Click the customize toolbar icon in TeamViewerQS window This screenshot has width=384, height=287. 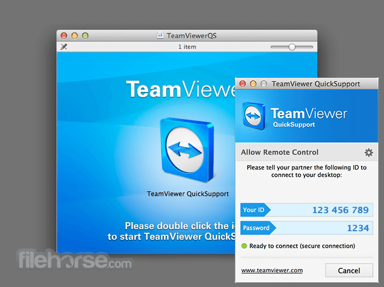(64, 47)
